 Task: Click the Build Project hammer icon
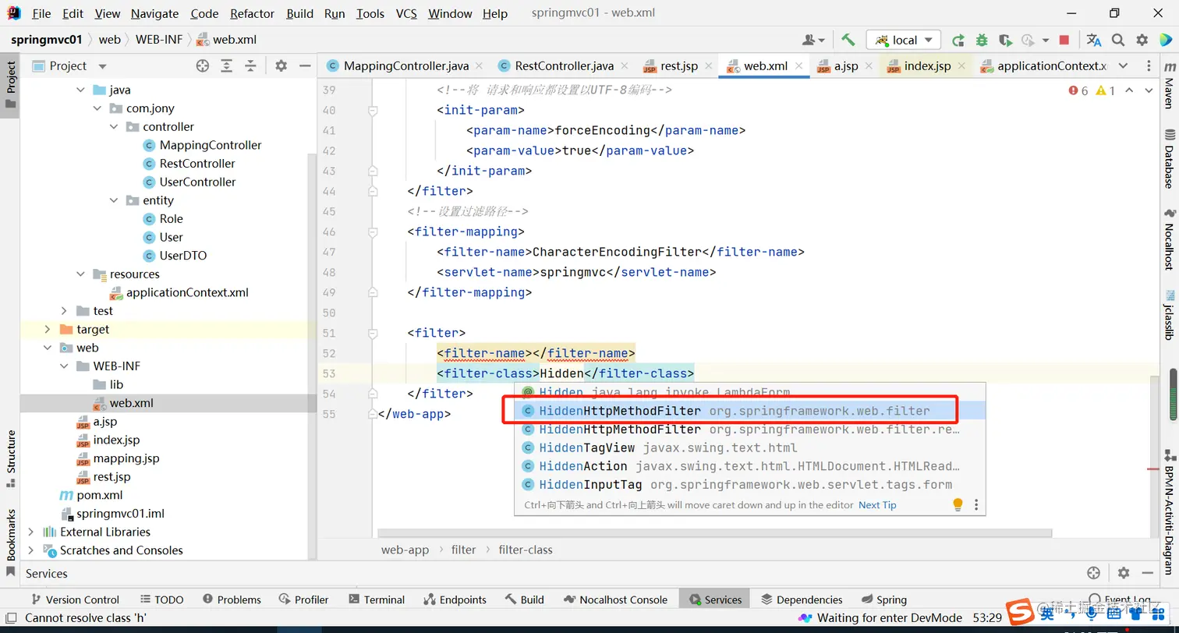click(x=848, y=40)
